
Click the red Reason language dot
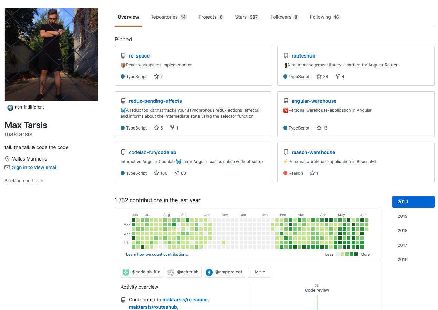[285, 173]
